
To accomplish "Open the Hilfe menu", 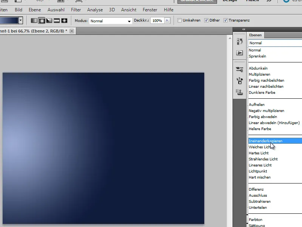I will coord(168,10).
